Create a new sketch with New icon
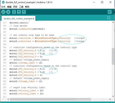This screenshot has height=103, width=115. (14, 12)
